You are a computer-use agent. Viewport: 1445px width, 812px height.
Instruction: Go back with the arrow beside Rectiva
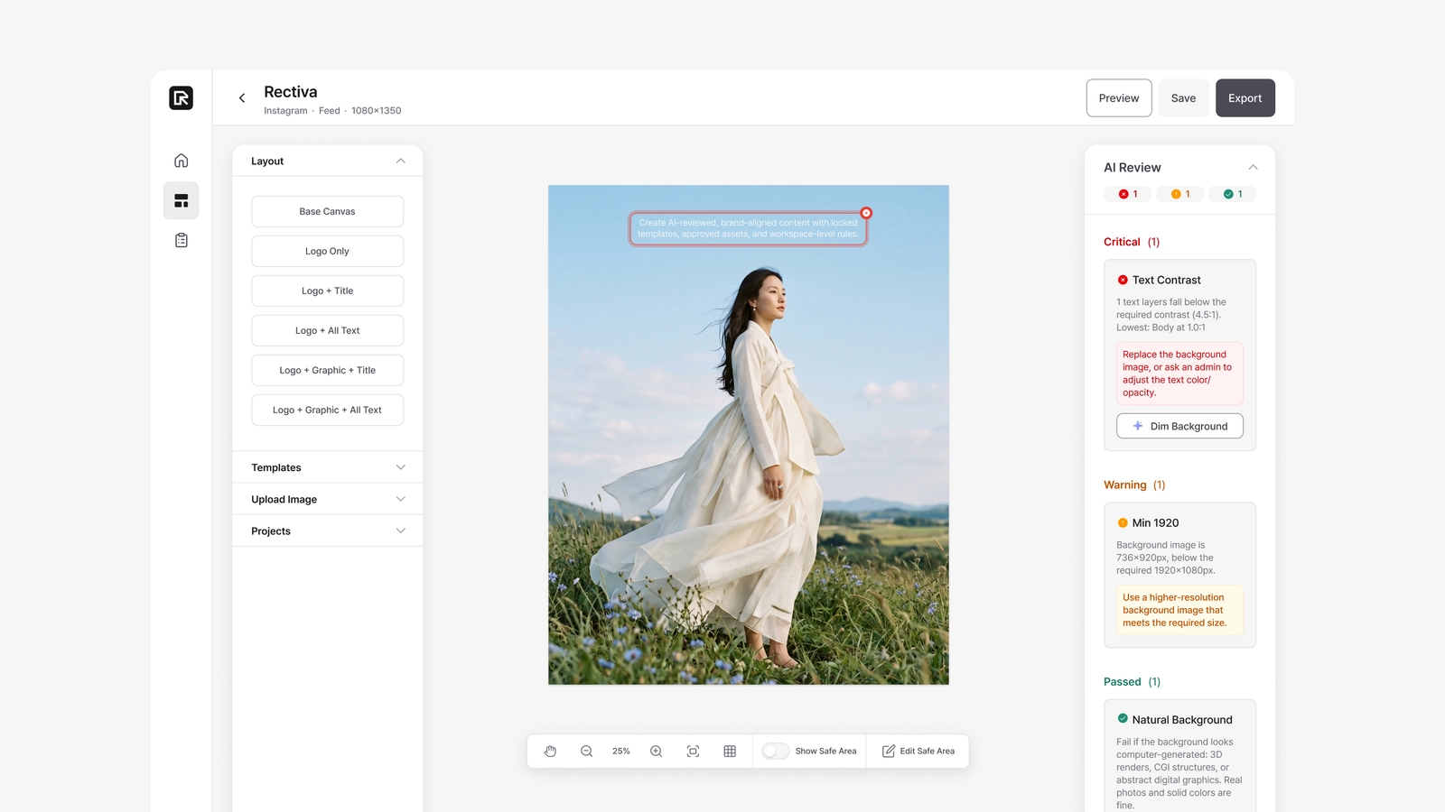click(x=242, y=98)
